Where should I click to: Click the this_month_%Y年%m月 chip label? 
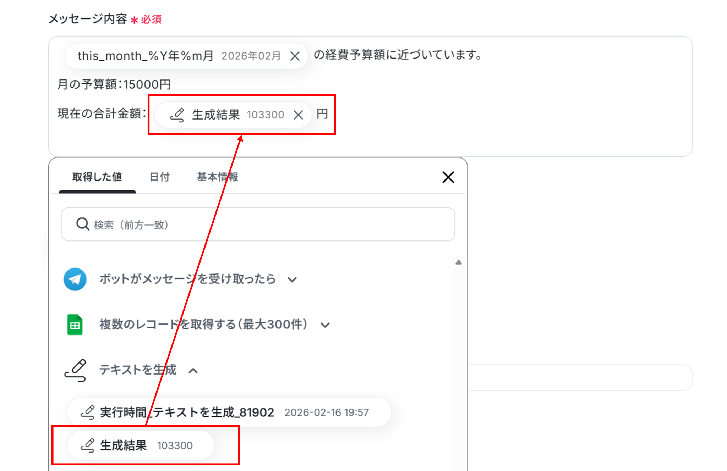146,56
